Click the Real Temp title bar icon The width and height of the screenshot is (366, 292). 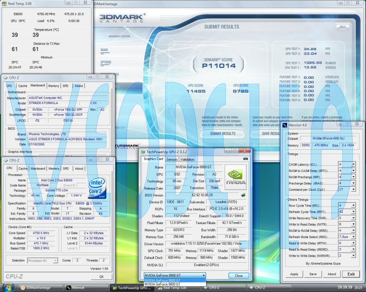pos(4,3)
